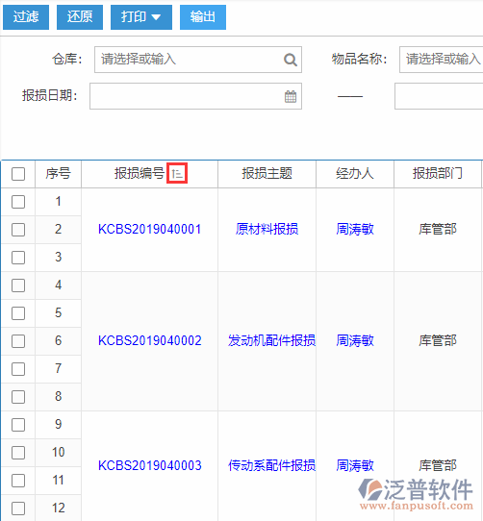Check the checkbox for row 10
The height and width of the screenshot is (521, 483).
pyautogui.click(x=18, y=453)
